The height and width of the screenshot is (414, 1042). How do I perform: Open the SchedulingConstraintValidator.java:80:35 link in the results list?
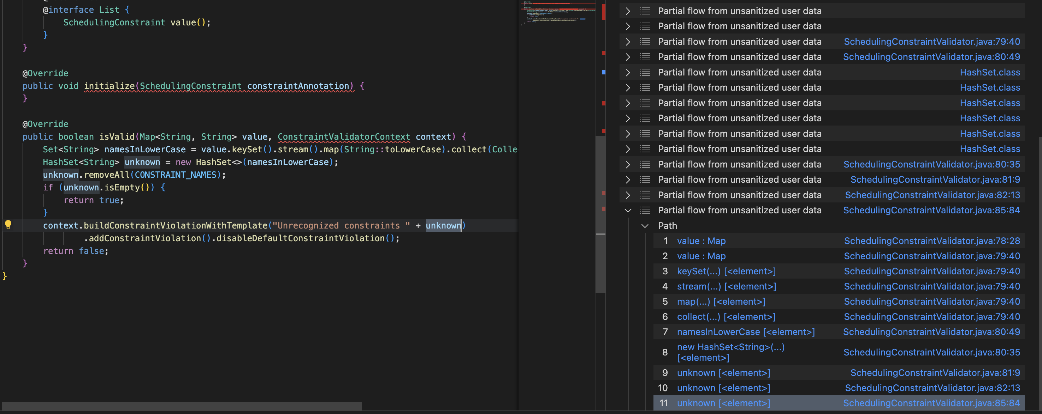click(x=931, y=164)
